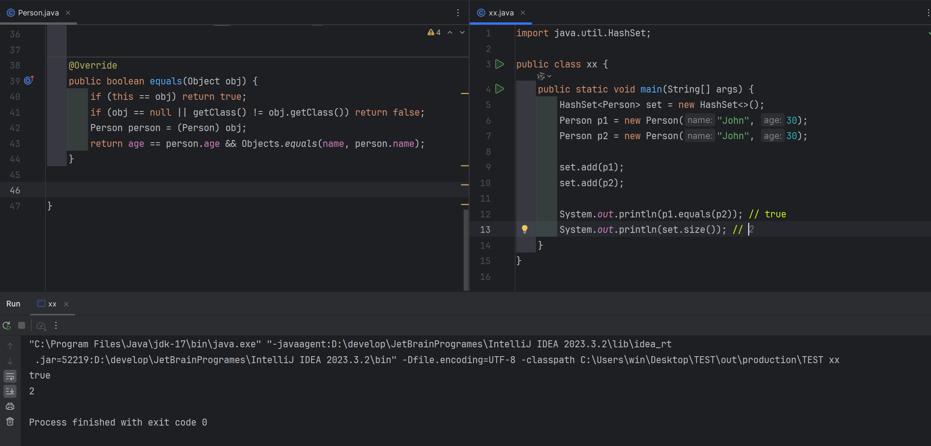Close the xx run tab
This screenshot has height=446, width=931.
[x=66, y=304]
